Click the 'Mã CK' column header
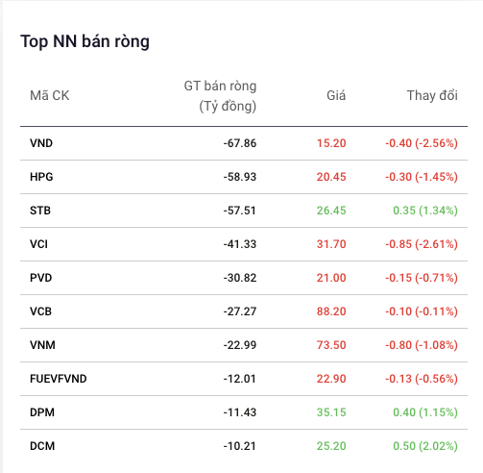 point(50,95)
